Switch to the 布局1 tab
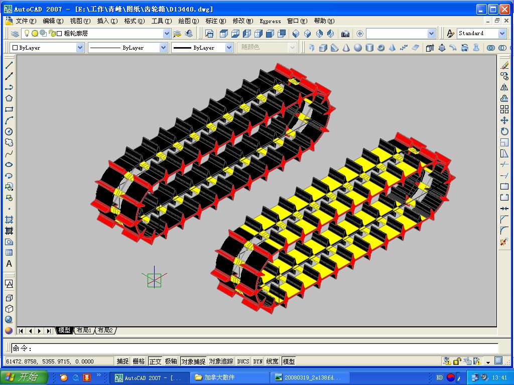This screenshot has height=385, width=514. [x=84, y=330]
